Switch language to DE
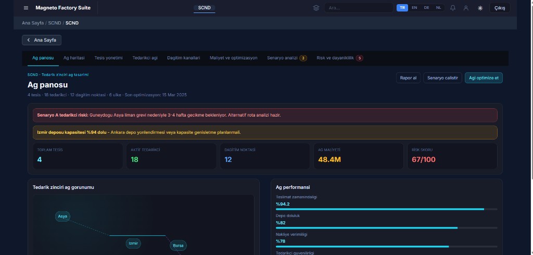Screen dimensions: 533x255 427,8
